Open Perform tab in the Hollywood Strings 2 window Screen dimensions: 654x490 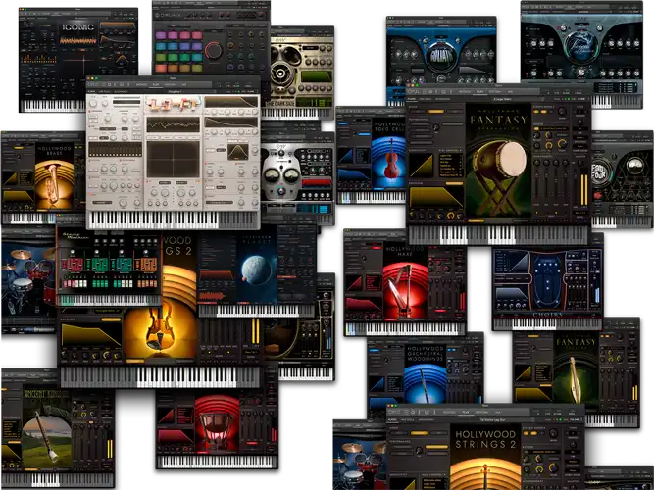click(x=481, y=412)
